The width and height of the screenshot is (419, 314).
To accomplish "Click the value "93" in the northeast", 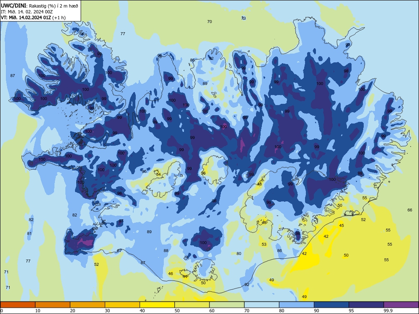I will point(348,45).
